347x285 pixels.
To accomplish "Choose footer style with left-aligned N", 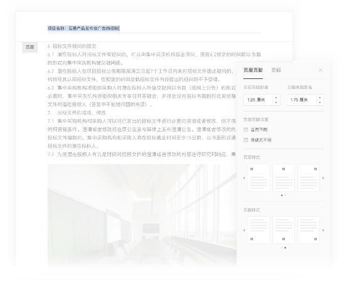I will point(259,230).
